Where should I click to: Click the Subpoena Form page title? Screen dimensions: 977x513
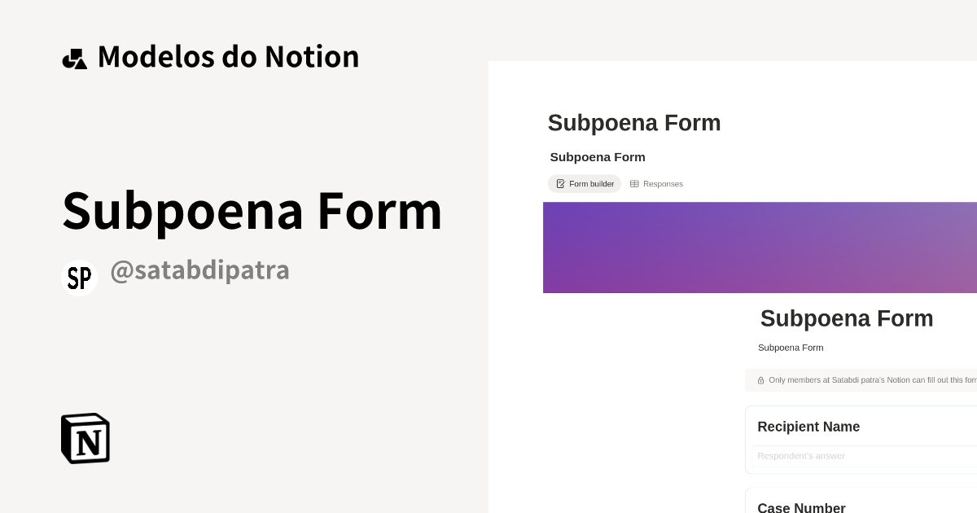click(x=634, y=123)
